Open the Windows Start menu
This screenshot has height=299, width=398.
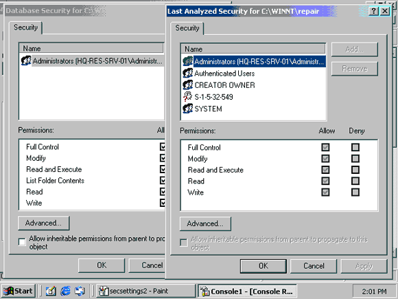19,291
